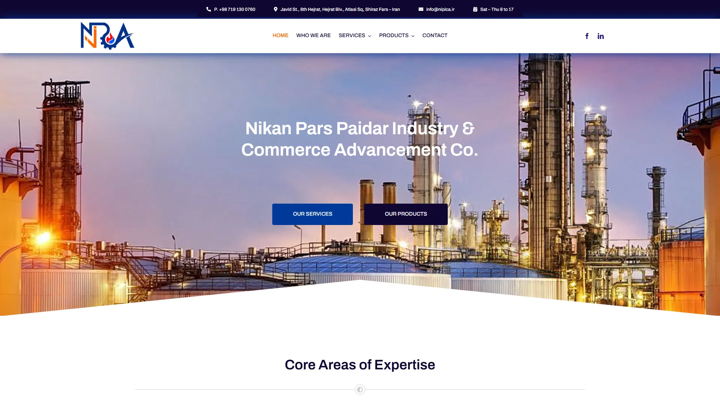Viewport: 720px width, 405px height.
Task: Open the WHO WE ARE page
Action: [313, 35]
